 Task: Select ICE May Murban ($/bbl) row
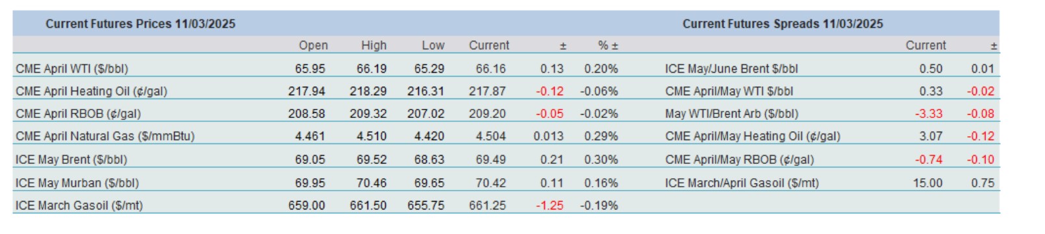coord(317,183)
